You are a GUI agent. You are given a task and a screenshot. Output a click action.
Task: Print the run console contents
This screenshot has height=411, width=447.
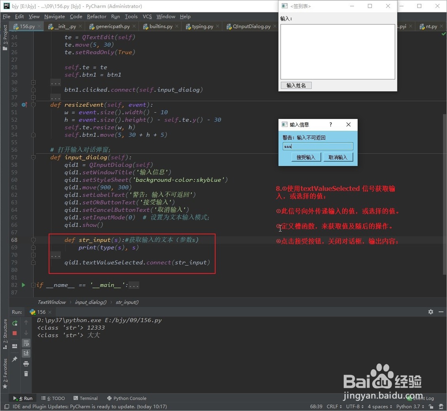coord(26,364)
